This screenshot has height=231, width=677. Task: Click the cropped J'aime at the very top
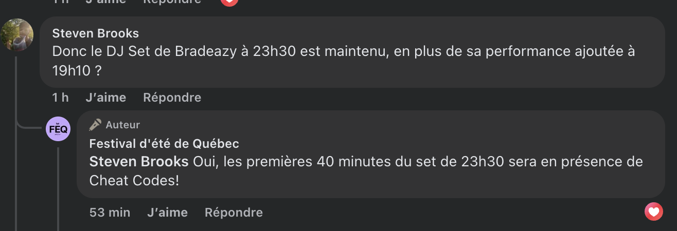pos(105,2)
